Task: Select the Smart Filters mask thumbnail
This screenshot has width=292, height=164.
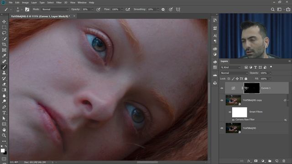Action: tap(240, 112)
